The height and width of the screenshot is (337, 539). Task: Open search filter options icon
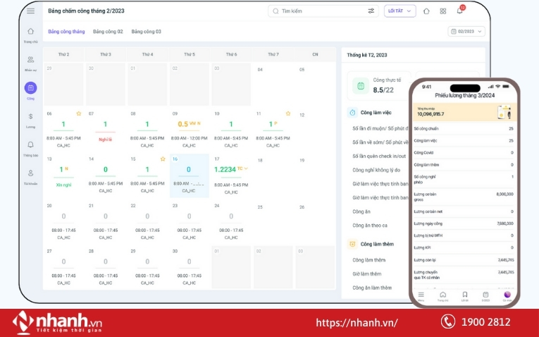click(x=371, y=11)
